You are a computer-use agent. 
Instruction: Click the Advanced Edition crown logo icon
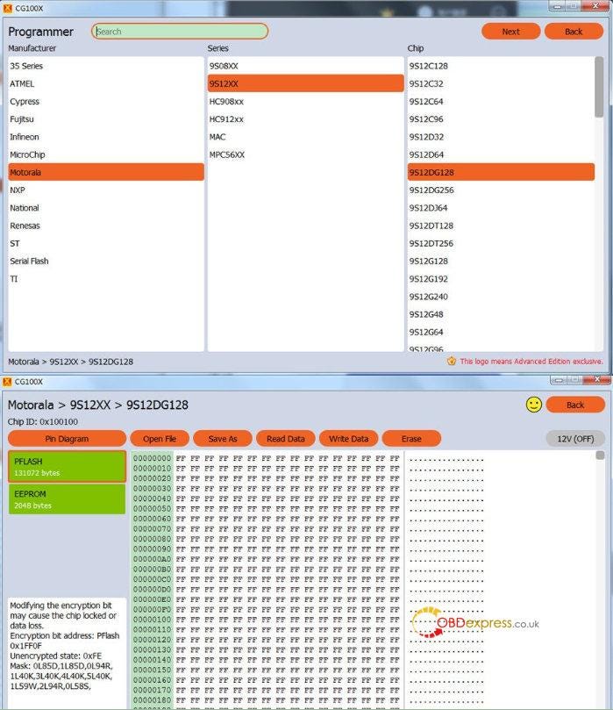point(451,361)
